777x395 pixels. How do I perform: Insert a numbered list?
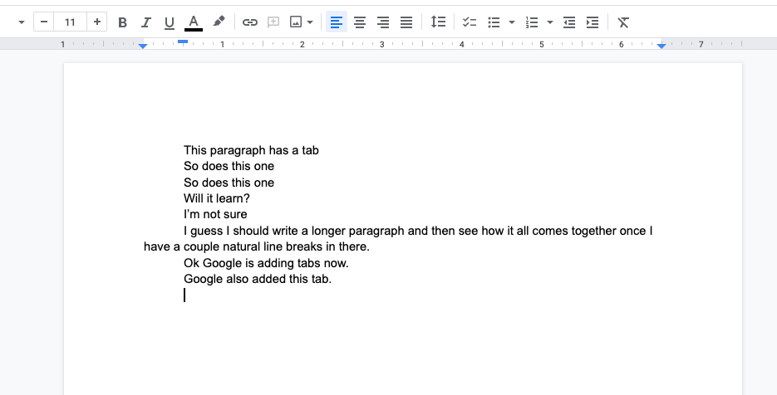532,22
